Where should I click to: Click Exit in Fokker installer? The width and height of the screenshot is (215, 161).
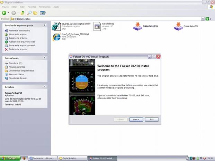click(152, 120)
